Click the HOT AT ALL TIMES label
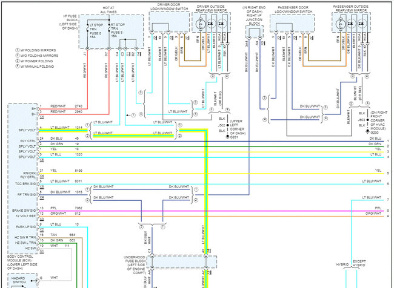The height and width of the screenshot is (288, 394). click(109, 10)
